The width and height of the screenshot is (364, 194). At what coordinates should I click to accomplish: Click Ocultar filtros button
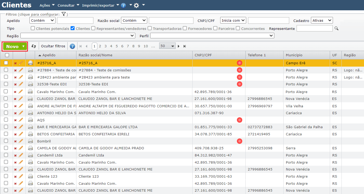tap(53, 46)
